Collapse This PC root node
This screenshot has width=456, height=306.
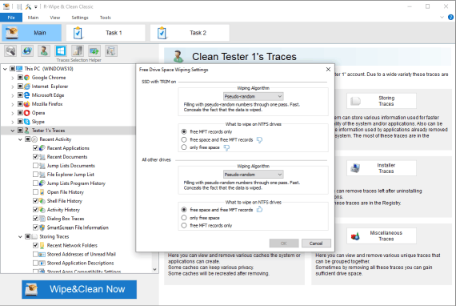(x=5, y=69)
